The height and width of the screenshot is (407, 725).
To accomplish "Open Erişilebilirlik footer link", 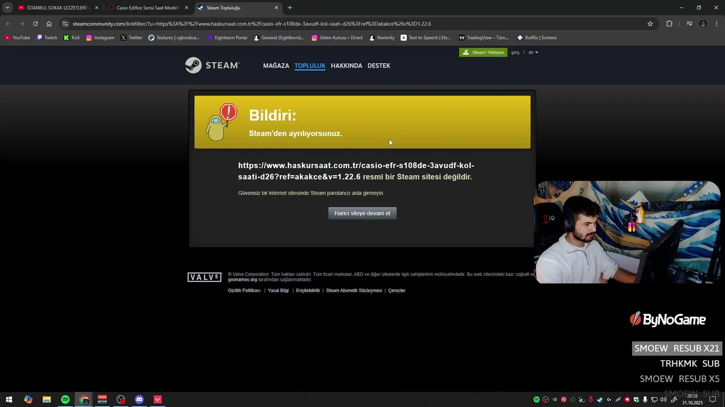I will pyautogui.click(x=308, y=291).
